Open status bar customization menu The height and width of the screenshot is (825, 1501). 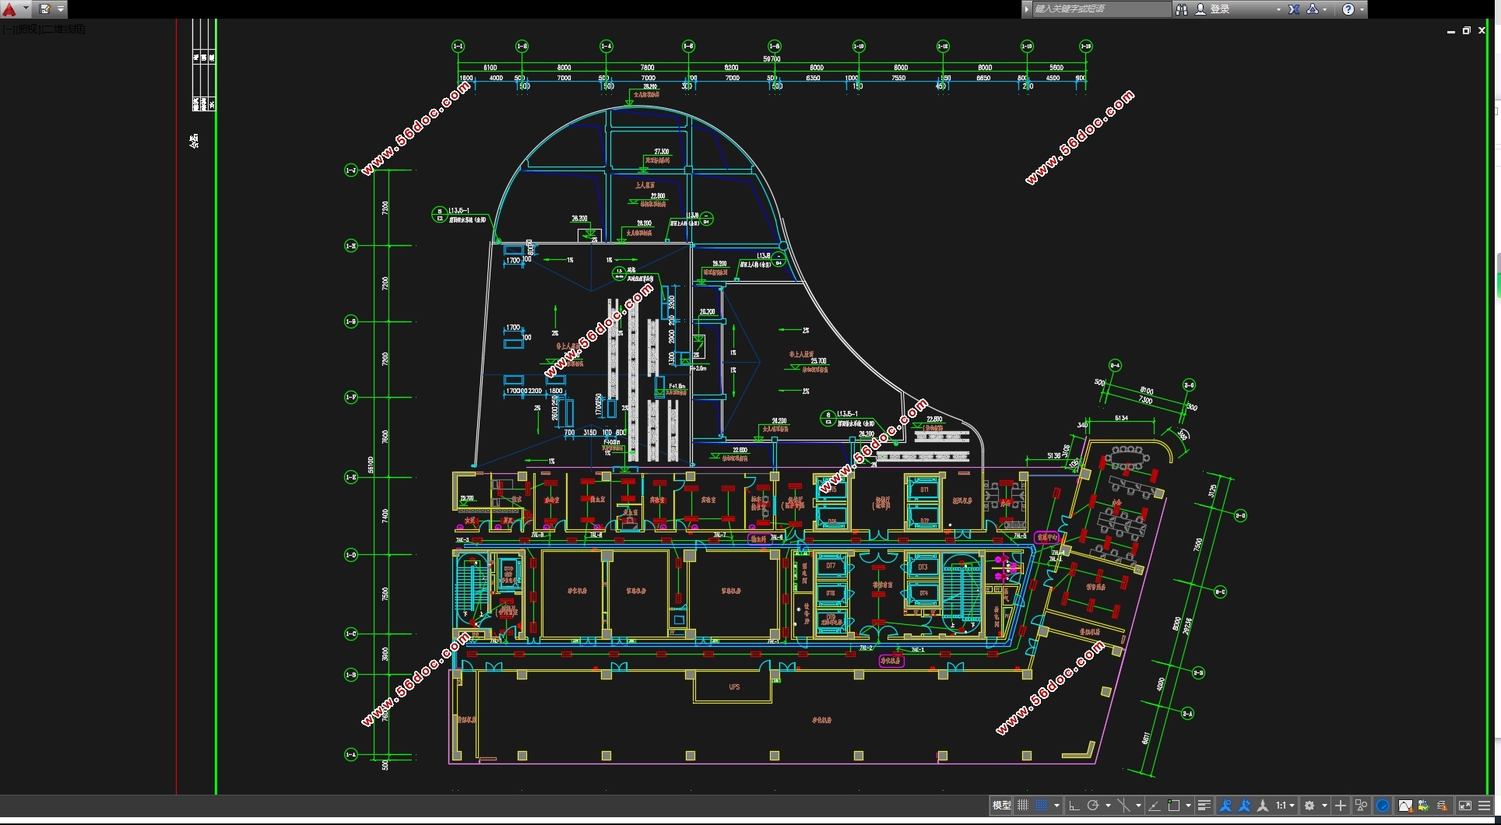pos(1484,806)
